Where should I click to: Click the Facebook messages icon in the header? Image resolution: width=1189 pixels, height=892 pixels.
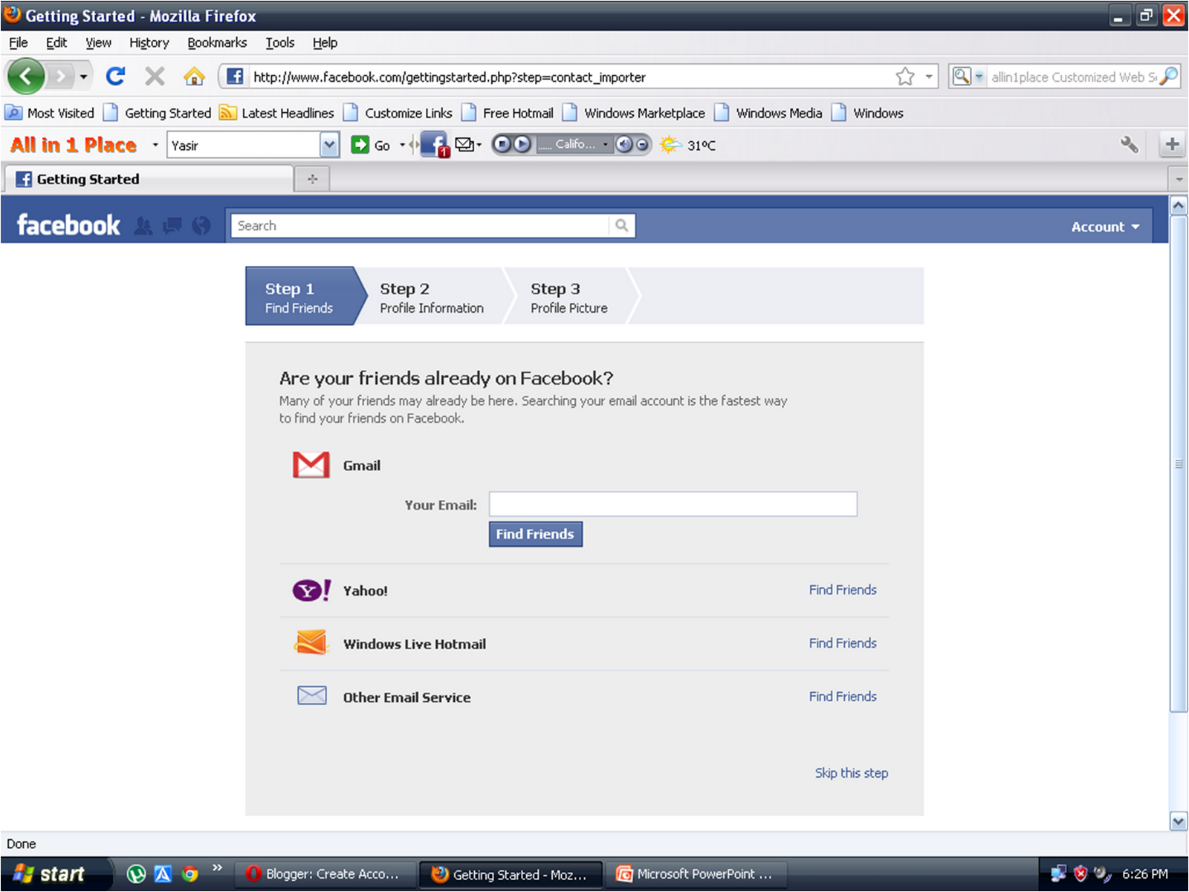click(172, 226)
